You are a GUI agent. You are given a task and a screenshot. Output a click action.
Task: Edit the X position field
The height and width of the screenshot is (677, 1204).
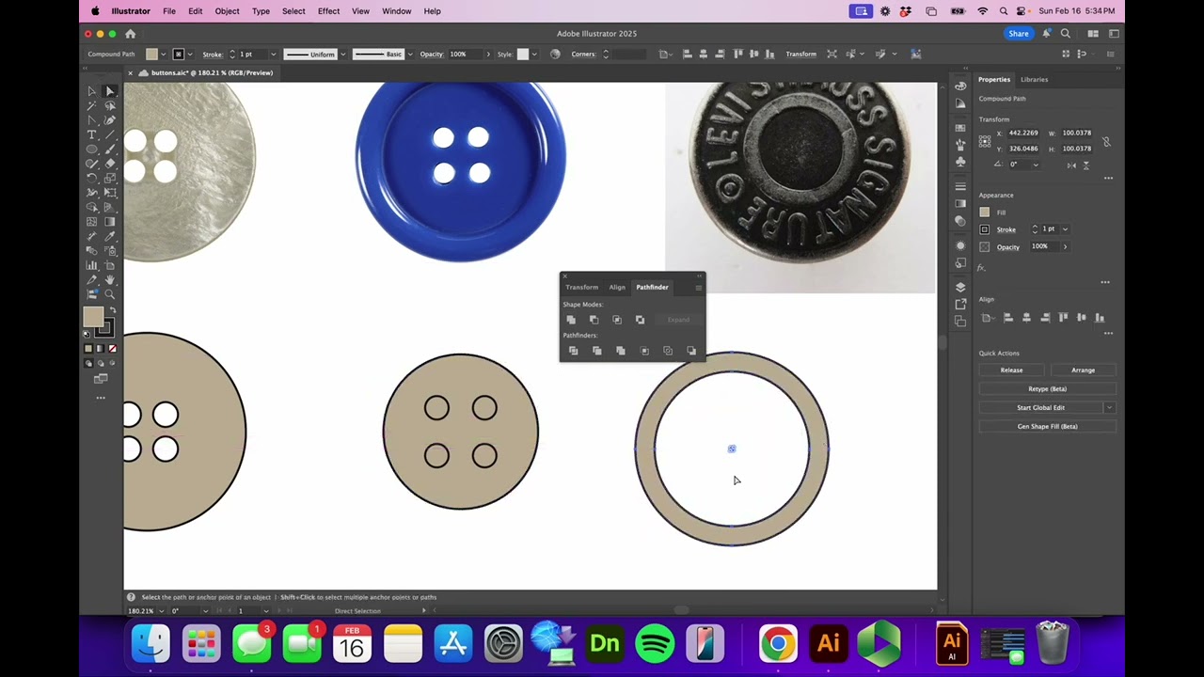1023,133
